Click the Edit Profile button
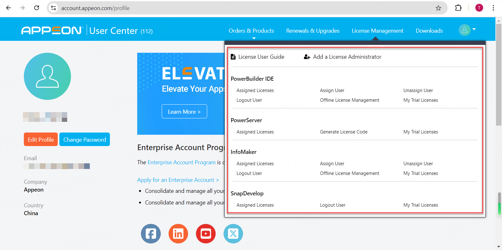502x250 pixels. [41, 139]
